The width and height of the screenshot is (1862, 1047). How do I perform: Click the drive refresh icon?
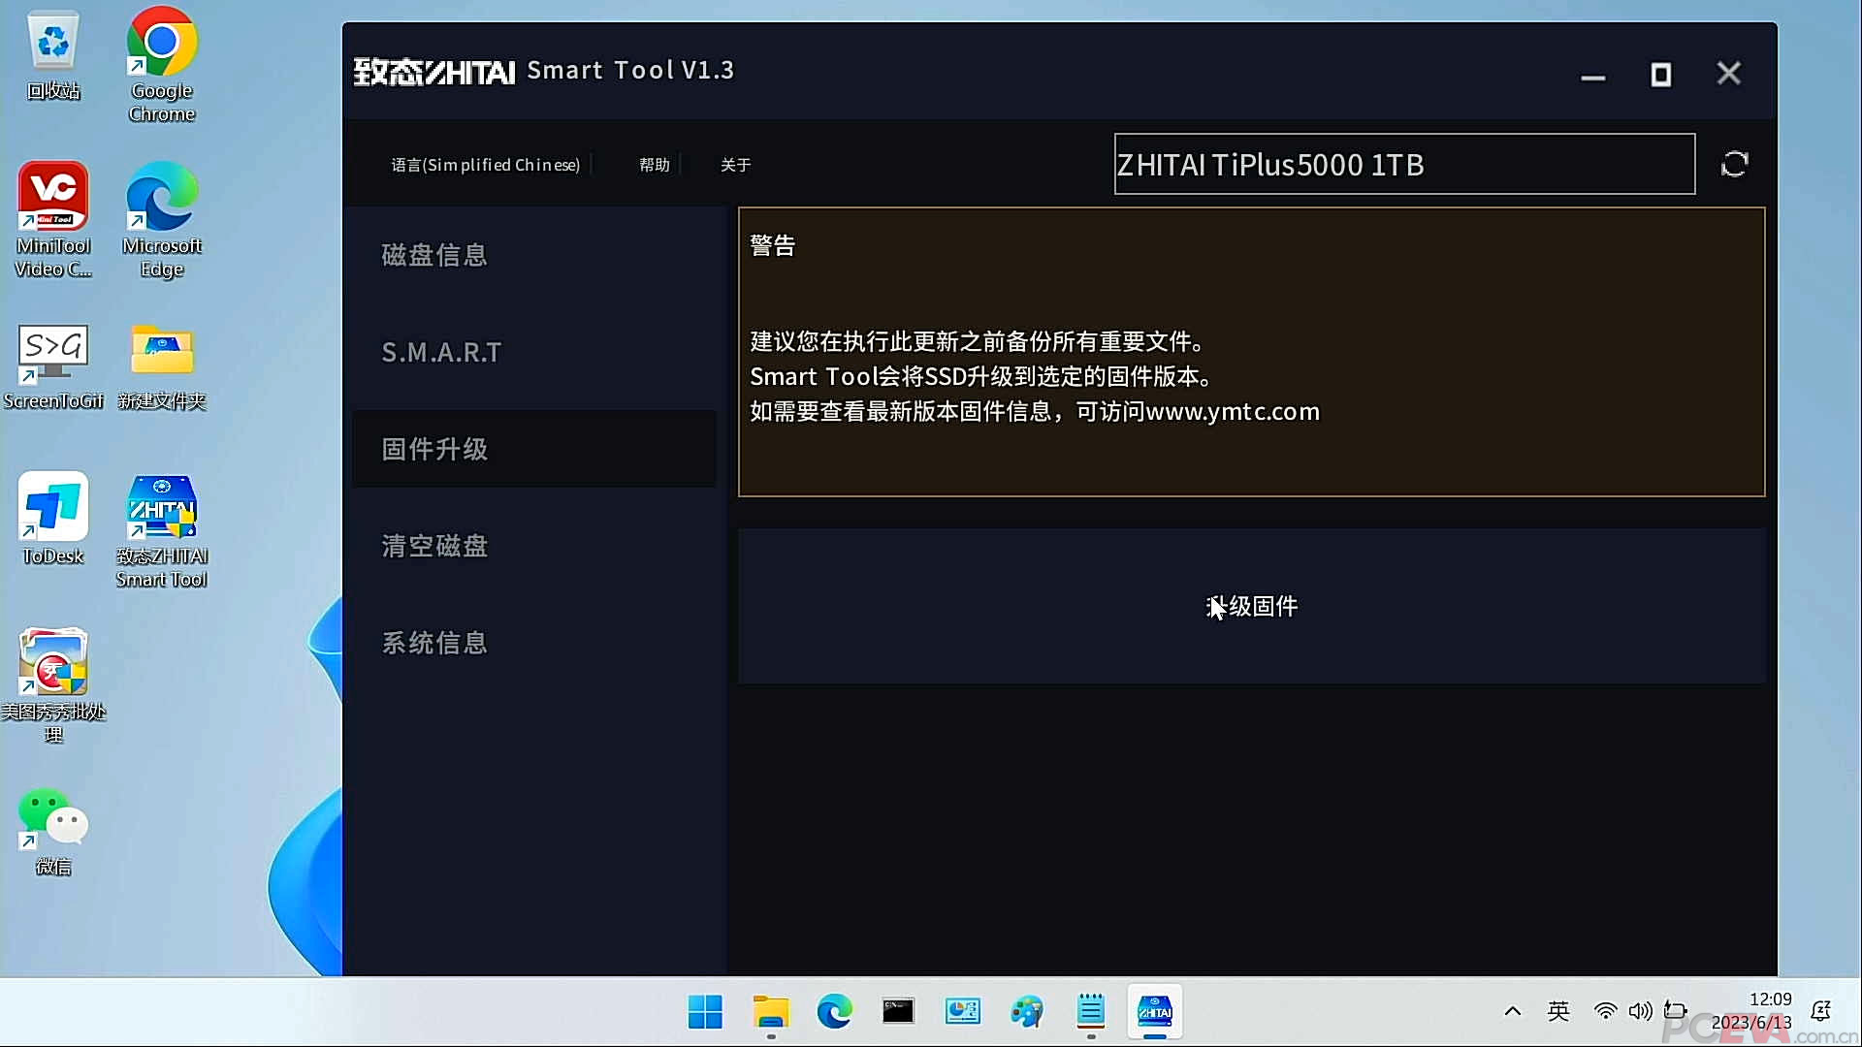point(1735,163)
